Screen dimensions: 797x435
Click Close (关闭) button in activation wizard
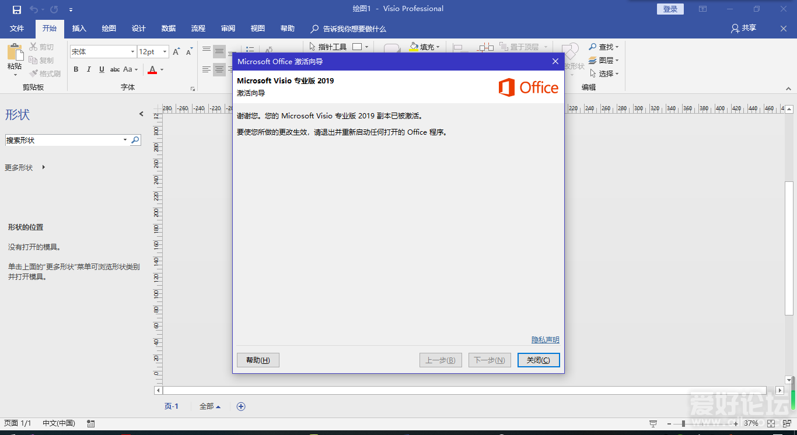pyautogui.click(x=539, y=360)
